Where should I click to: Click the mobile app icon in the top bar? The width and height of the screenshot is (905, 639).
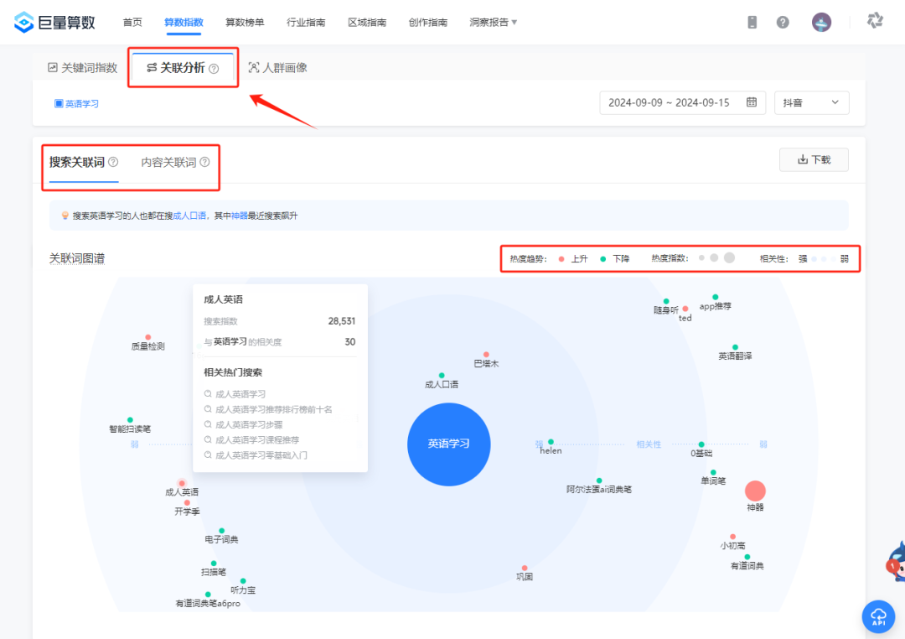pos(752,21)
